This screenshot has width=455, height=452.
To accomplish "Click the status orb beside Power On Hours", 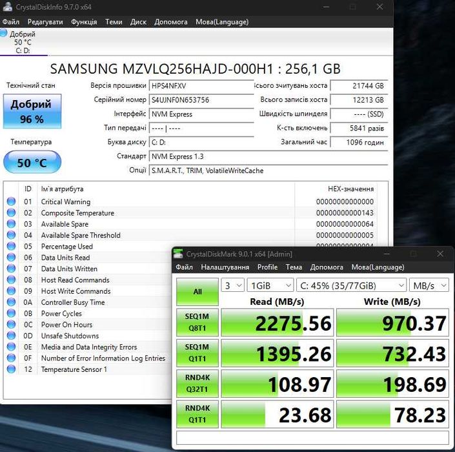I will coord(11,324).
